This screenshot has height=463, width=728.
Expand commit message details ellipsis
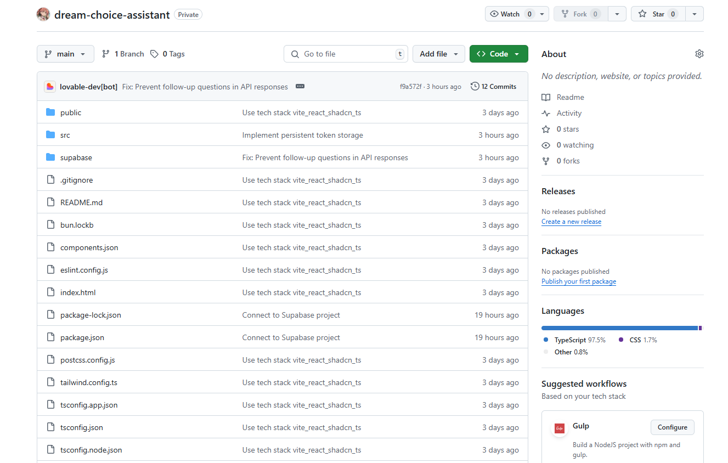coord(300,87)
